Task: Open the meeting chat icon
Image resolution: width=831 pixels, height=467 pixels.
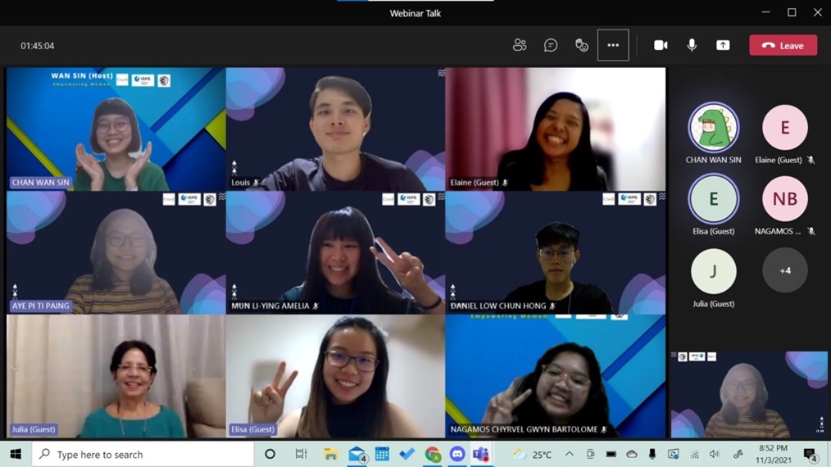Action: [551, 46]
